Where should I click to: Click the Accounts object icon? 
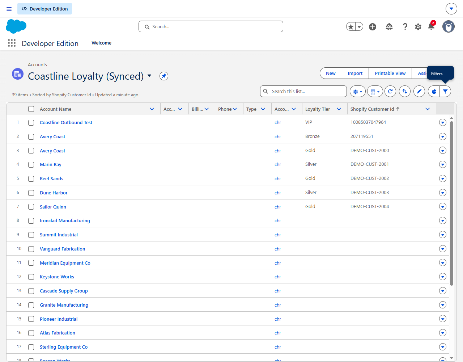17,74
